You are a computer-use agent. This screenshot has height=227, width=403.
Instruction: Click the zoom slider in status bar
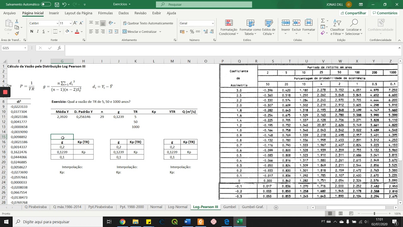pyautogui.click(x=375, y=214)
